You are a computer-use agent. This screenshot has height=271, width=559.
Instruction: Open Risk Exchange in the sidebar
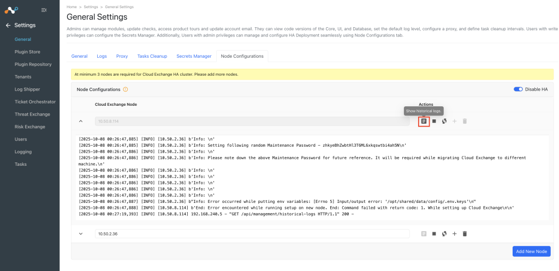tap(30, 127)
